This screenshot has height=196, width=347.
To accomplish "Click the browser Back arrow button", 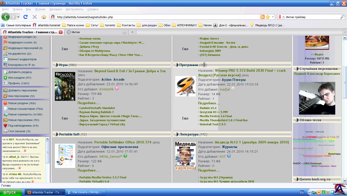I will (6, 17).
